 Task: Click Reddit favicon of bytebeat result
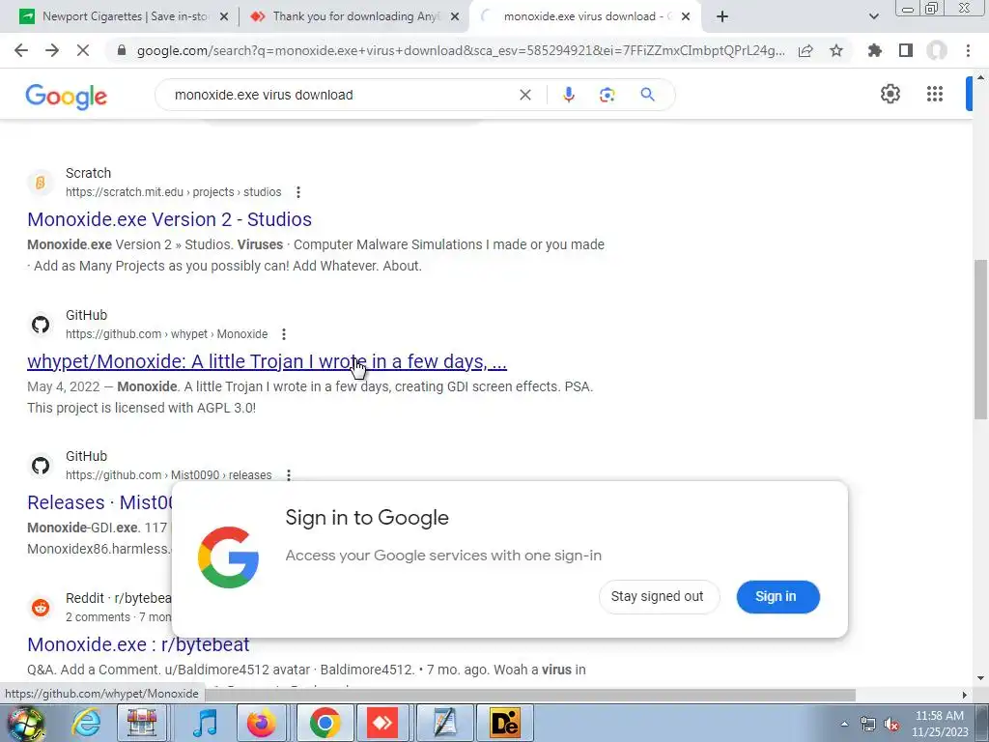41,608
